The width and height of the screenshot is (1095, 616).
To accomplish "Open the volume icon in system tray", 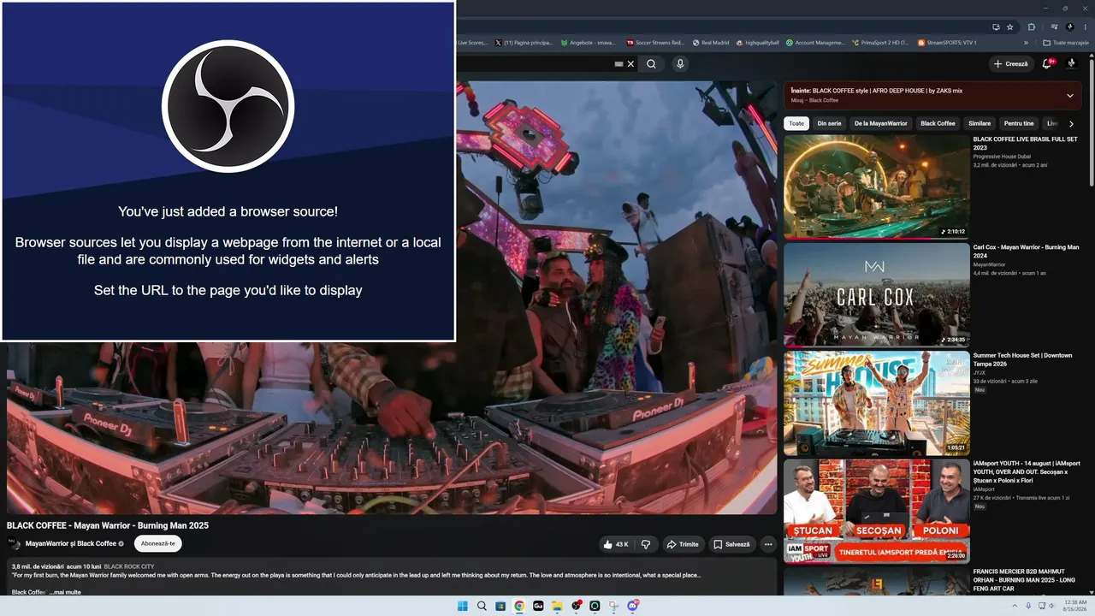I will [1051, 606].
